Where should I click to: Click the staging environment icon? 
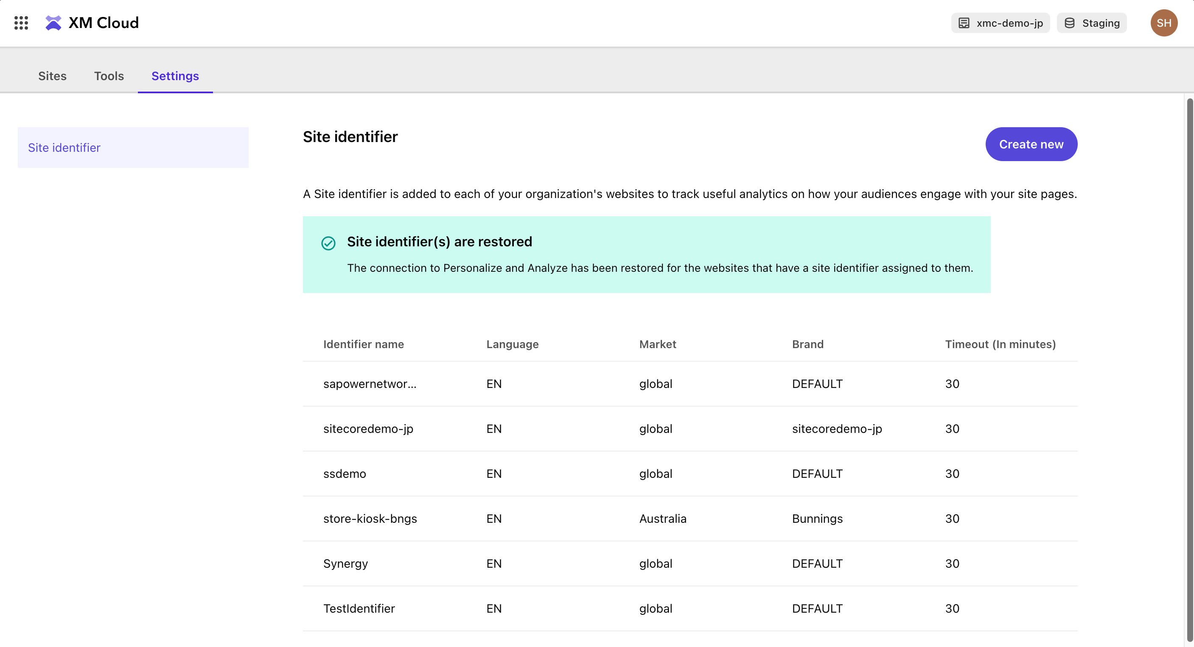[1070, 22]
